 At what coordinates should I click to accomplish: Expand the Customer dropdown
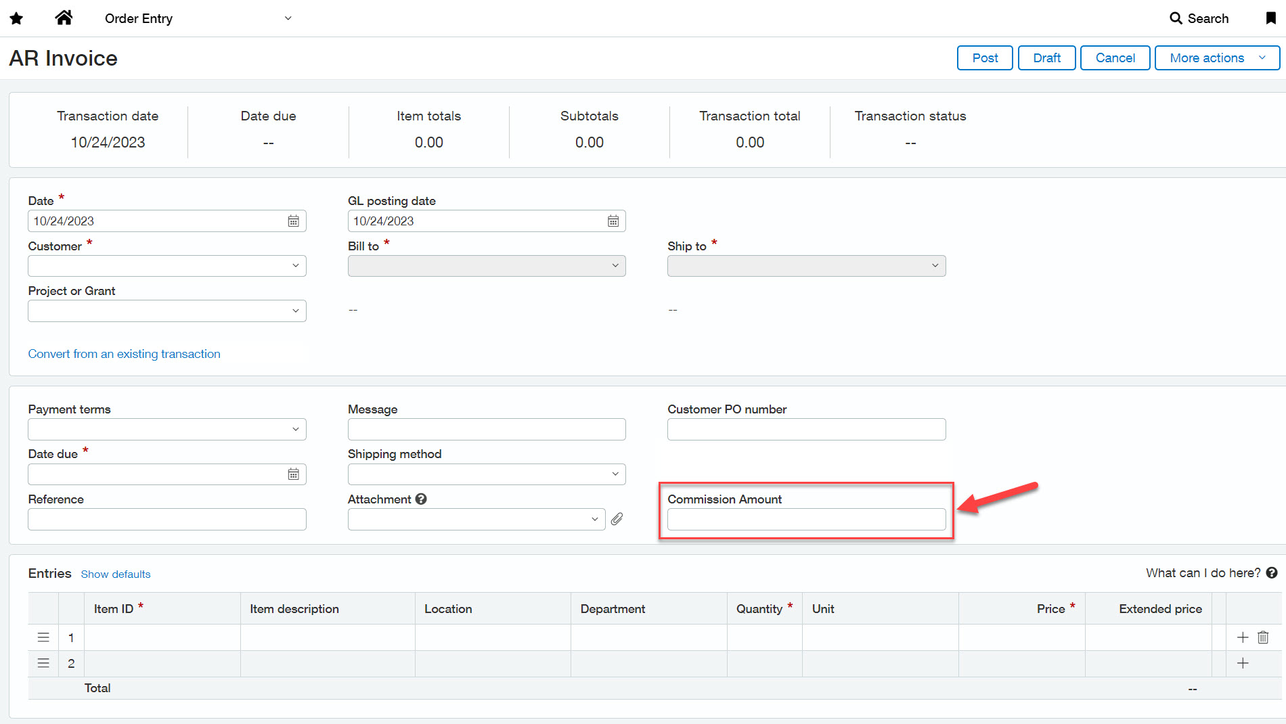[x=295, y=266]
